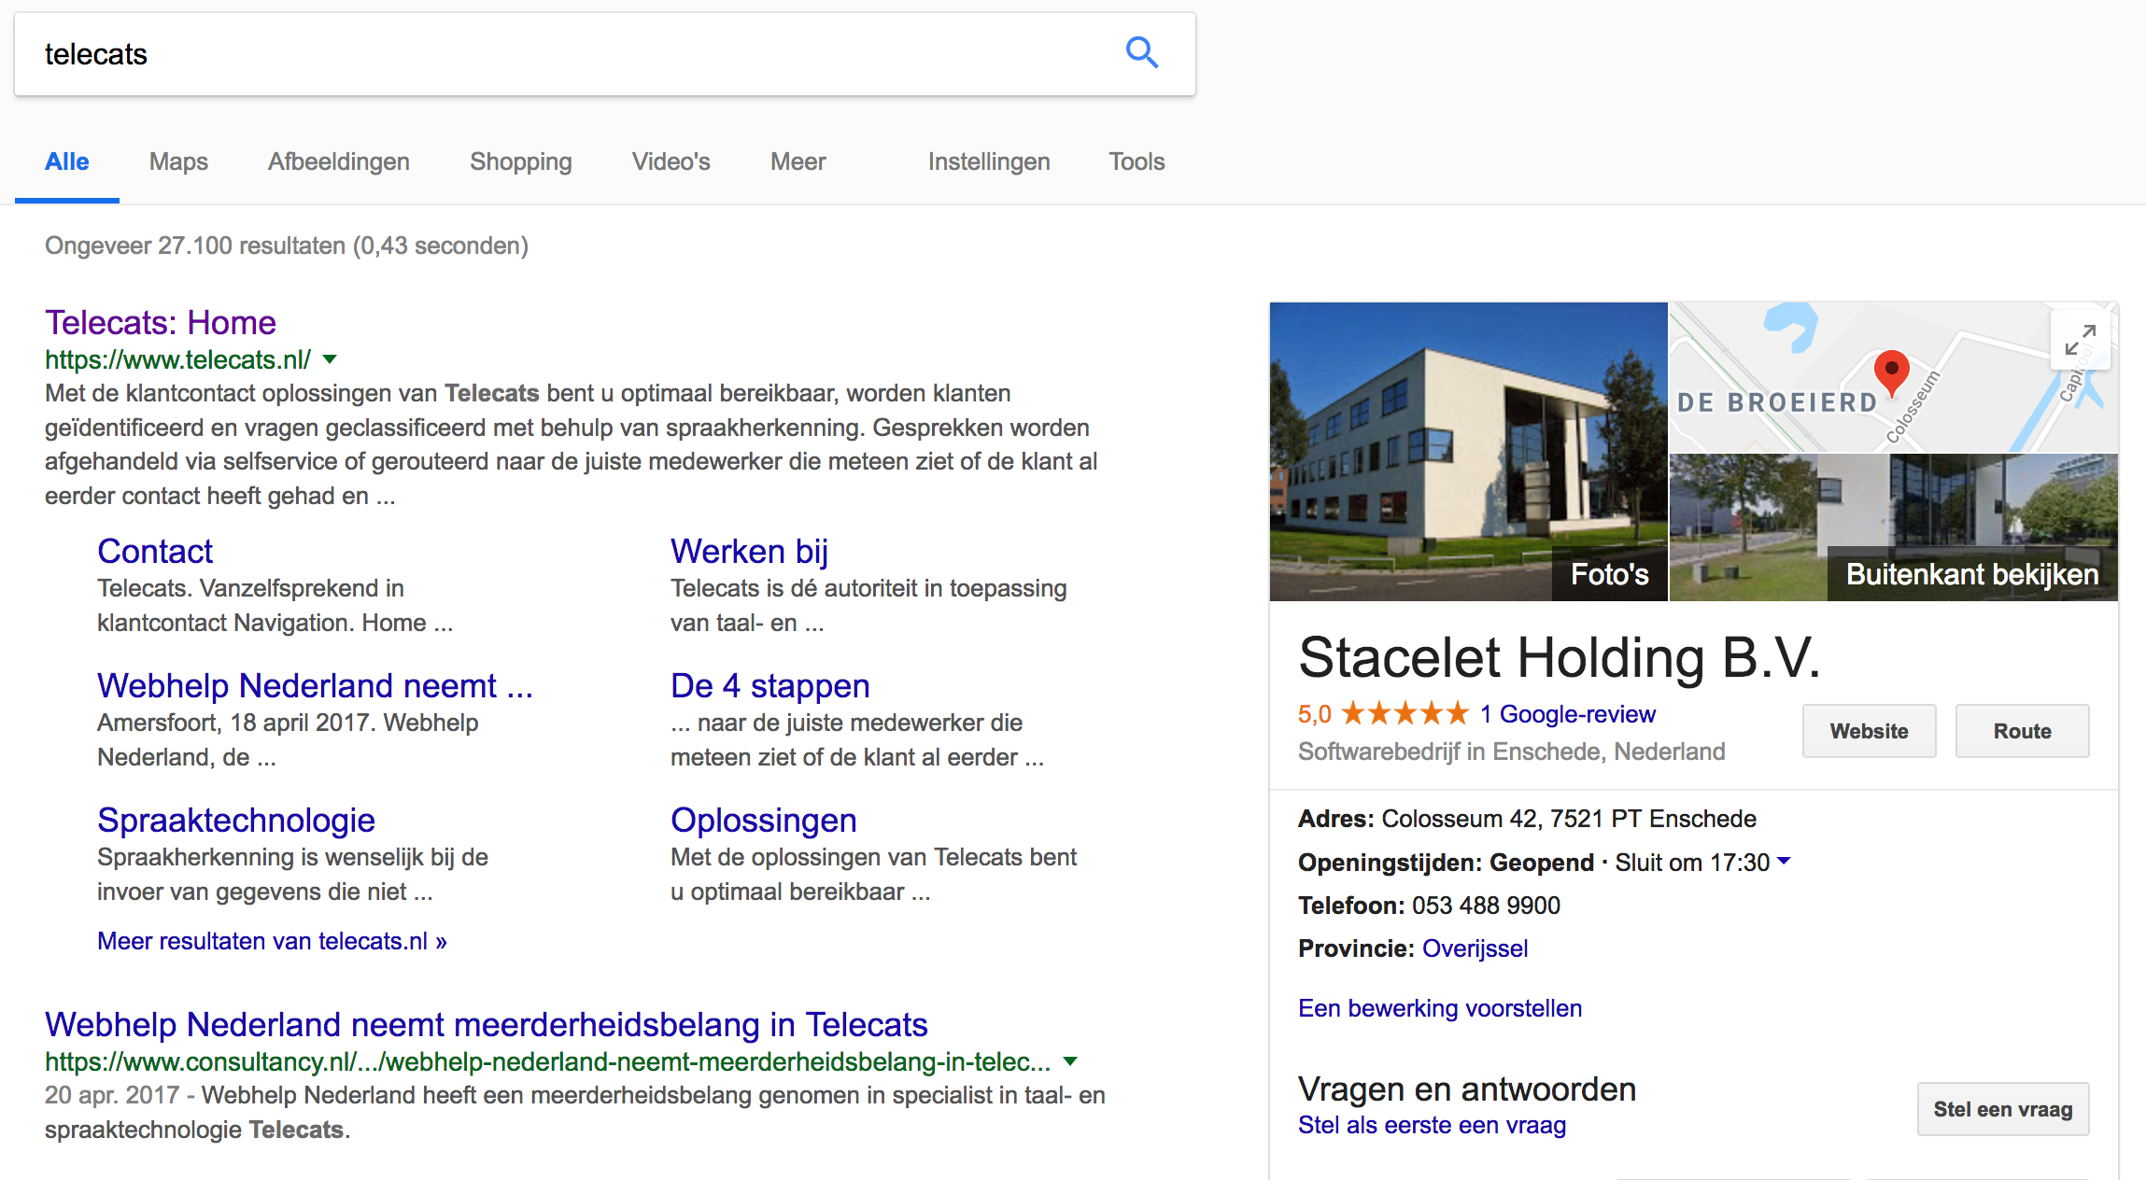Open the Foto's building thumbnail
Image resolution: width=2146 pixels, height=1180 pixels.
[1468, 451]
